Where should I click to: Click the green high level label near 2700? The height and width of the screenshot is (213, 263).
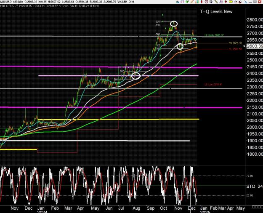[214, 35]
